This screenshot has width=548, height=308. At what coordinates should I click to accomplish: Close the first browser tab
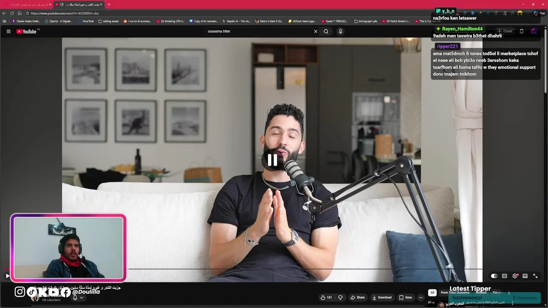click(50, 4)
